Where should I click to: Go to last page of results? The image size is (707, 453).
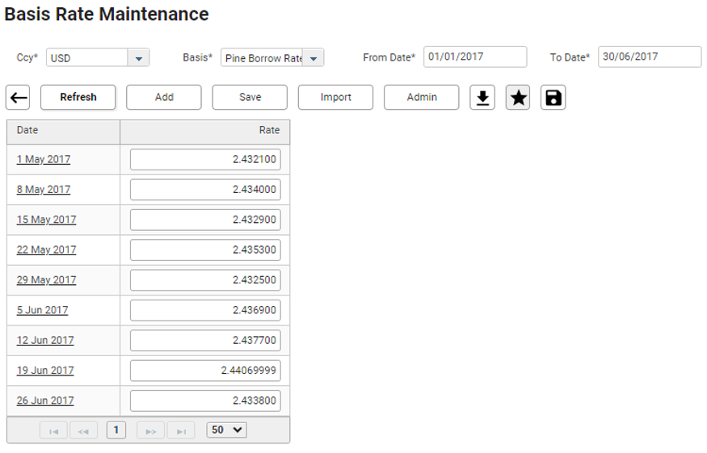click(180, 431)
